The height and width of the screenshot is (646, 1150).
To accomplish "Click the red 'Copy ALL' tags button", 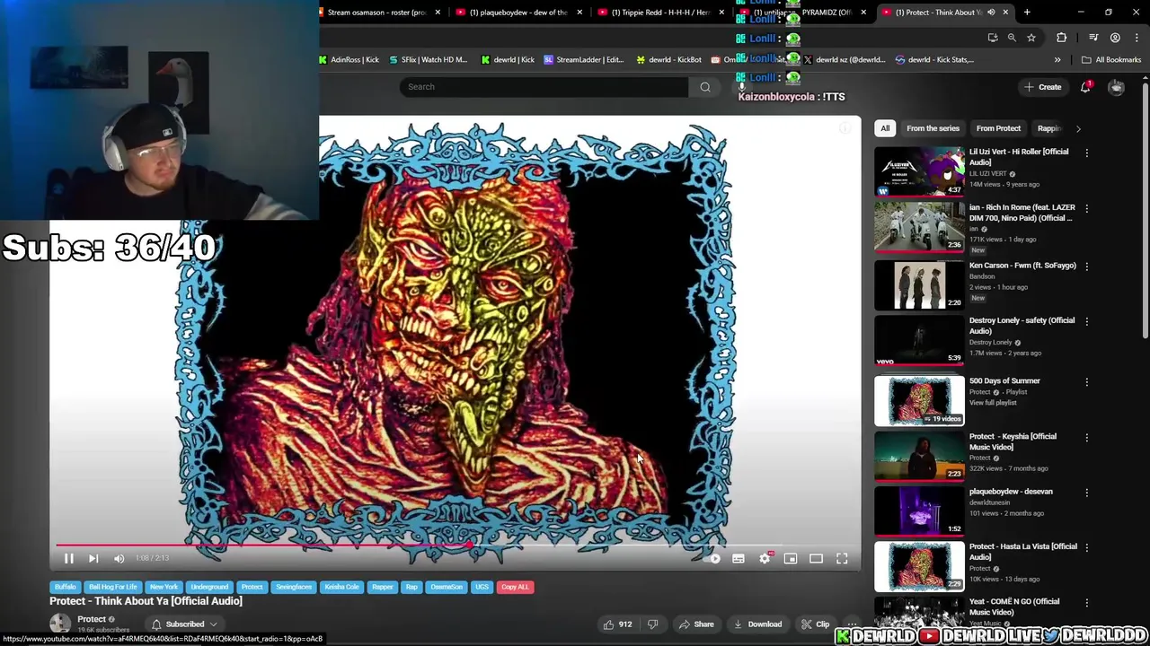I will tap(515, 587).
